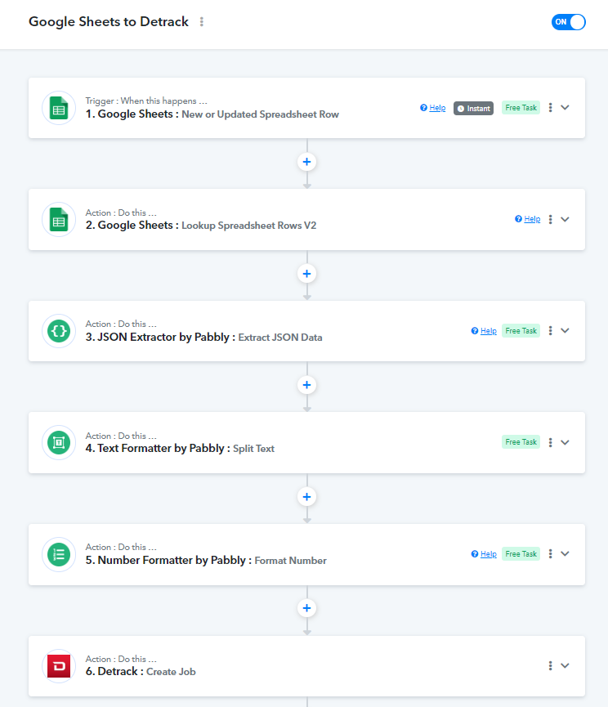Click Free Task badge on JSON Extractor
Image resolution: width=608 pixels, height=707 pixels.
521,331
